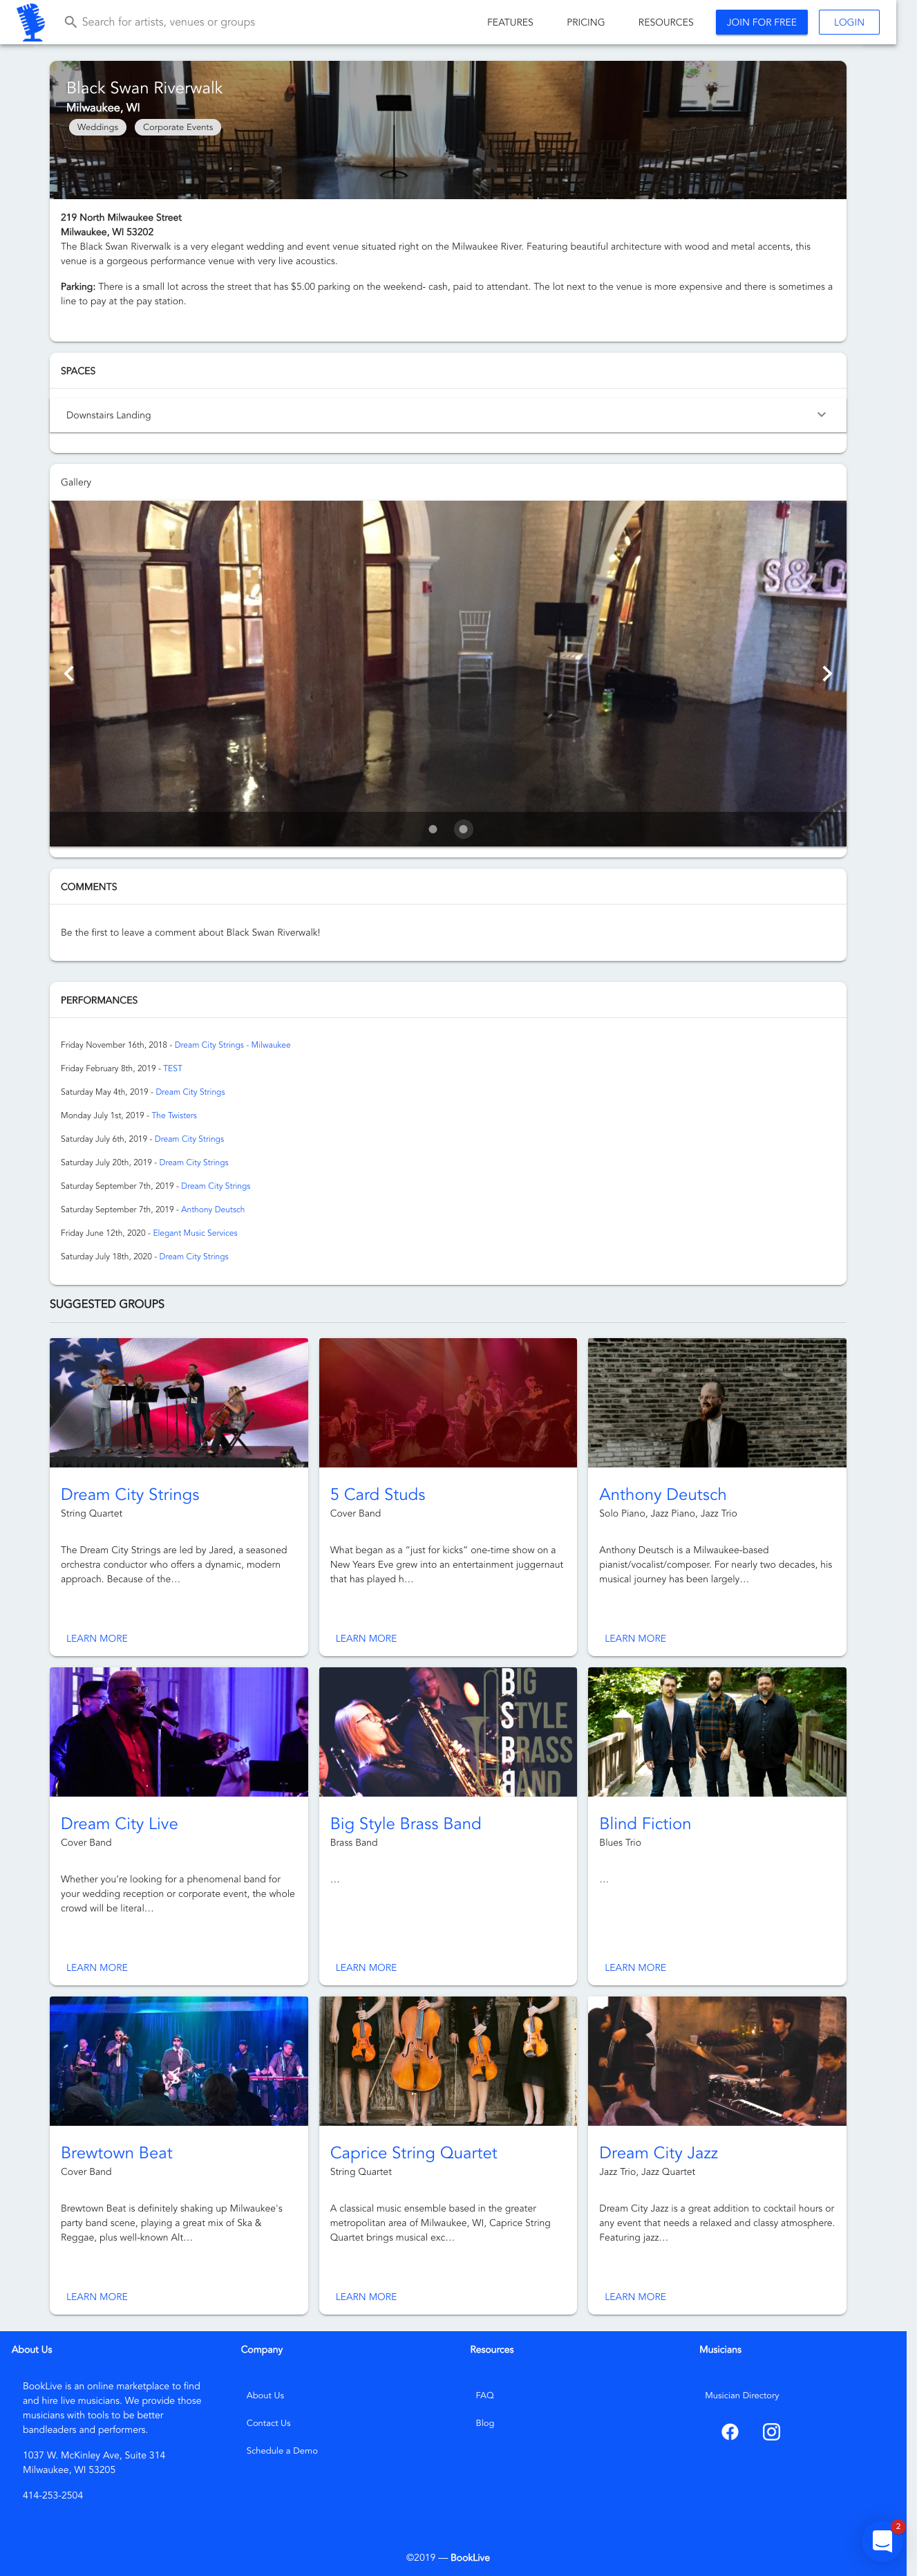Open the Saturday May 4th, 2019 Dream City Strings link
Viewport: 917px width, 2576px height.
pos(190,1092)
